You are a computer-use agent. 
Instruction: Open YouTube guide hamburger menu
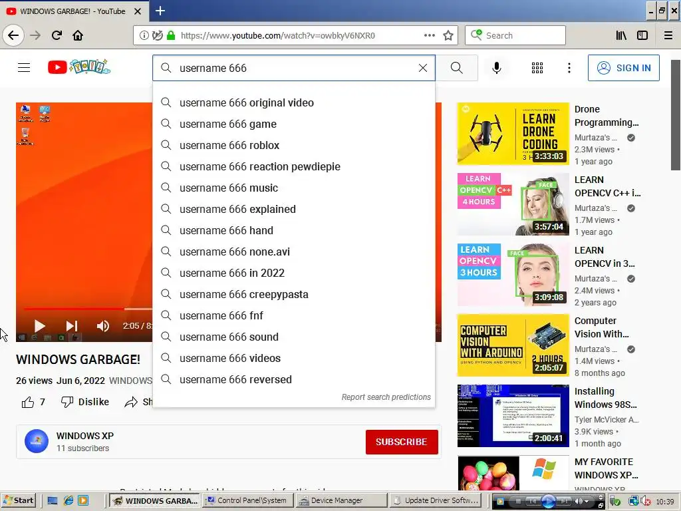pos(24,67)
